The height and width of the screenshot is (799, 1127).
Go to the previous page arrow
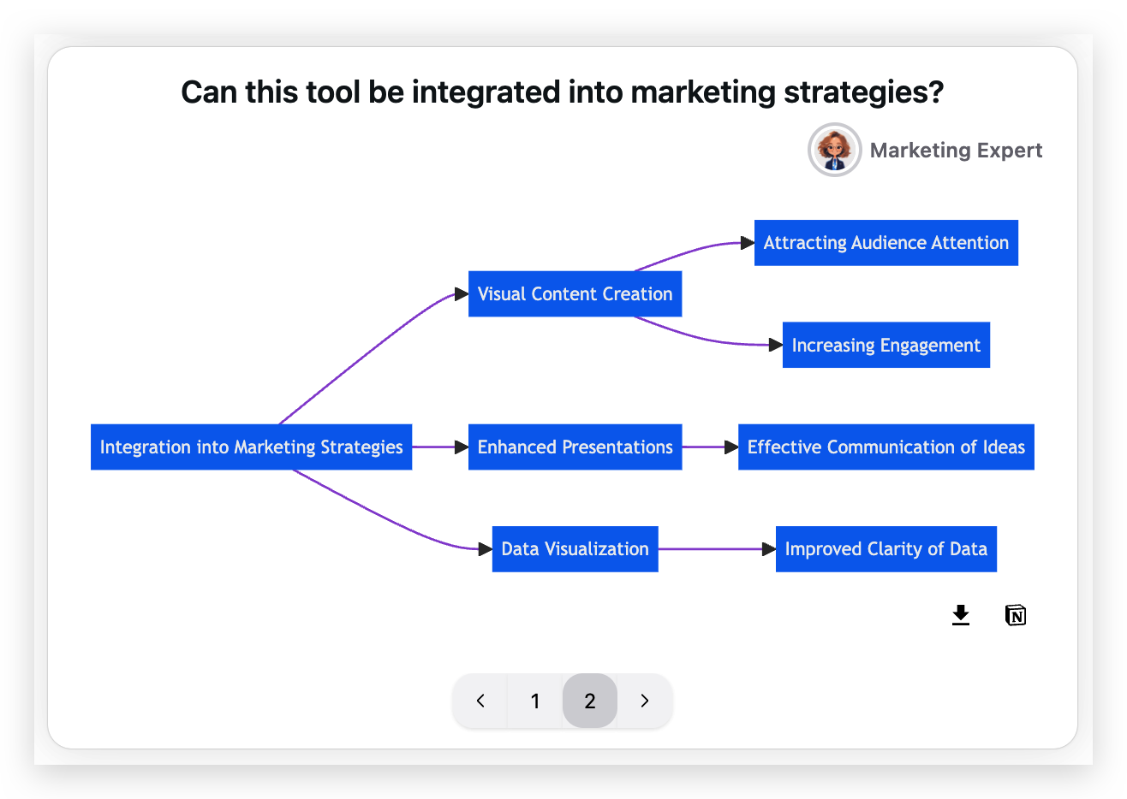point(480,701)
